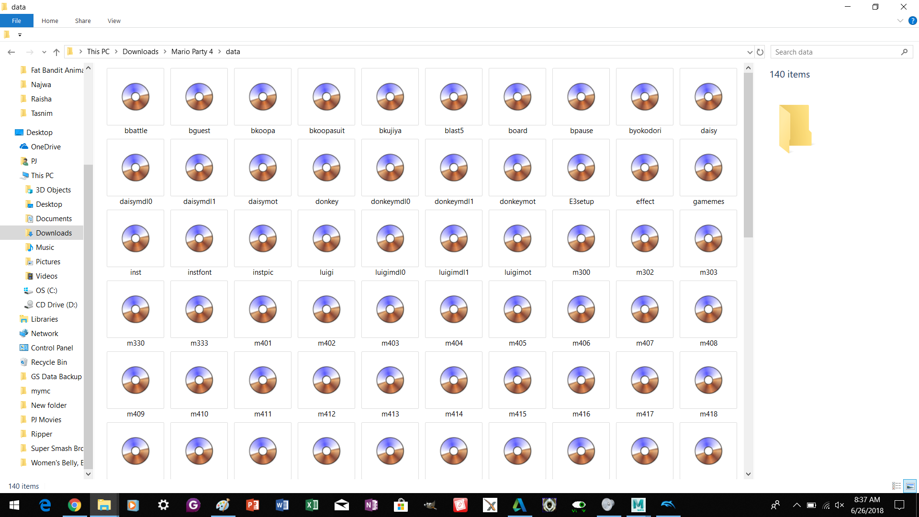Open Microsoft Word from taskbar
The image size is (919, 517).
[282, 505]
